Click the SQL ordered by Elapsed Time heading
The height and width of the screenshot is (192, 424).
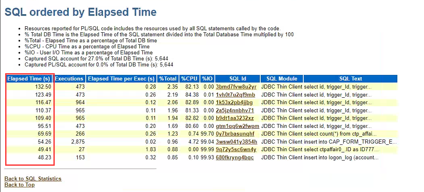pyautogui.click(x=81, y=12)
